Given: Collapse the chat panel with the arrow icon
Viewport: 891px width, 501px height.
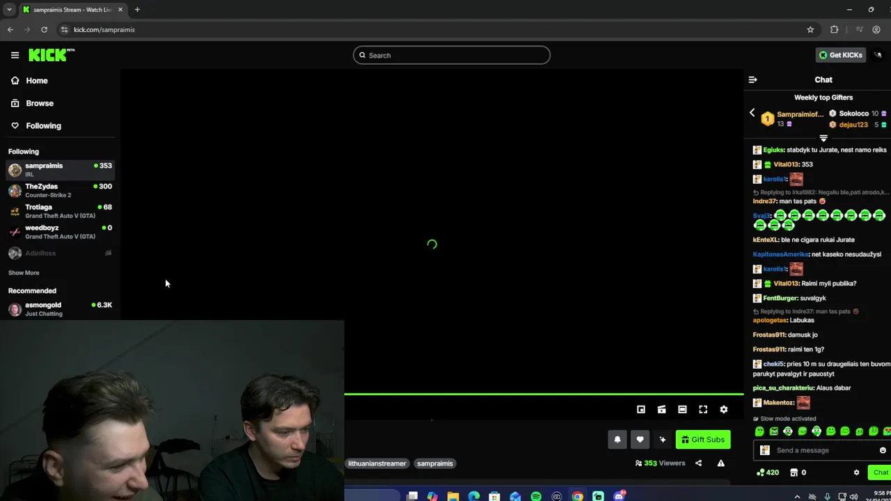Looking at the screenshot, I should click(x=752, y=80).
